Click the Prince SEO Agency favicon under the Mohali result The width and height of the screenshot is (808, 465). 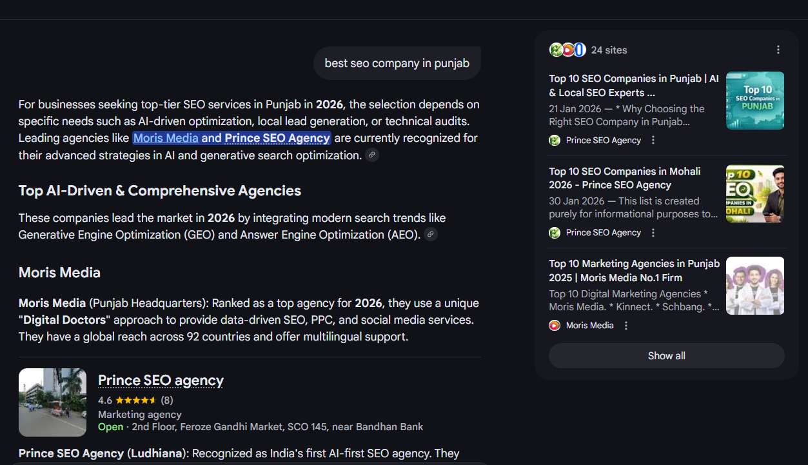pyautogui.click(x=554, y=232)
